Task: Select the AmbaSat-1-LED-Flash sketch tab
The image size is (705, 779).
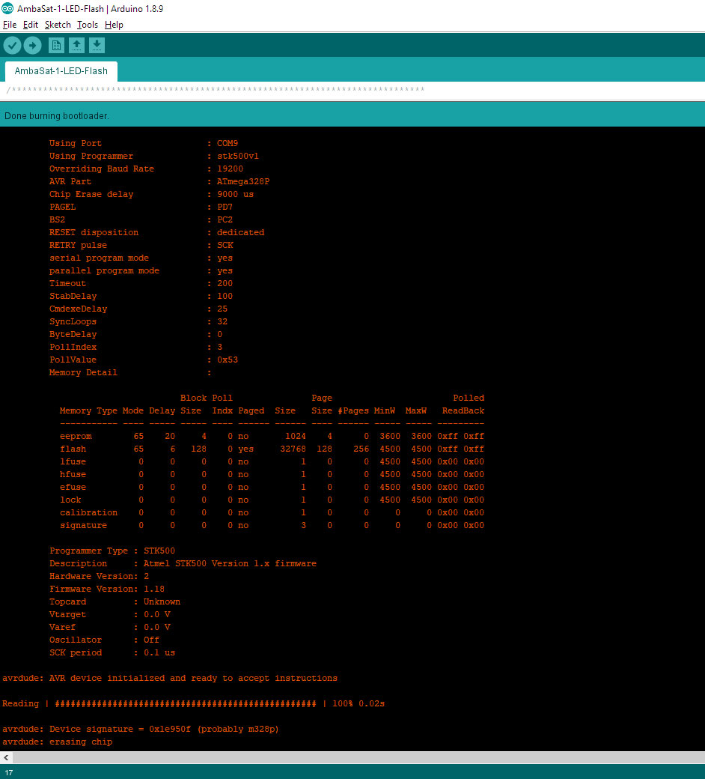Action: pyautogui.click(x=61, y=72)
